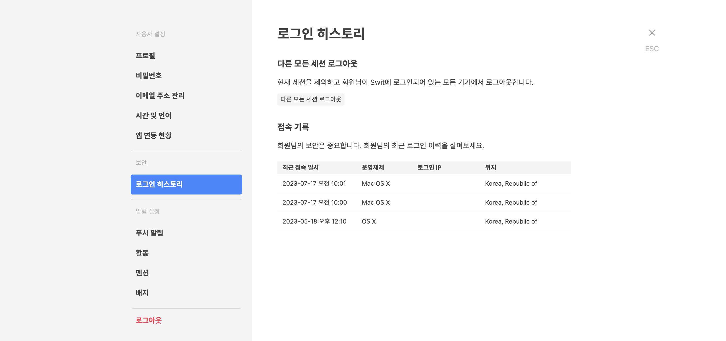Click the 운영체제 column header
This screenshot has width=726, height=341.
373,167
